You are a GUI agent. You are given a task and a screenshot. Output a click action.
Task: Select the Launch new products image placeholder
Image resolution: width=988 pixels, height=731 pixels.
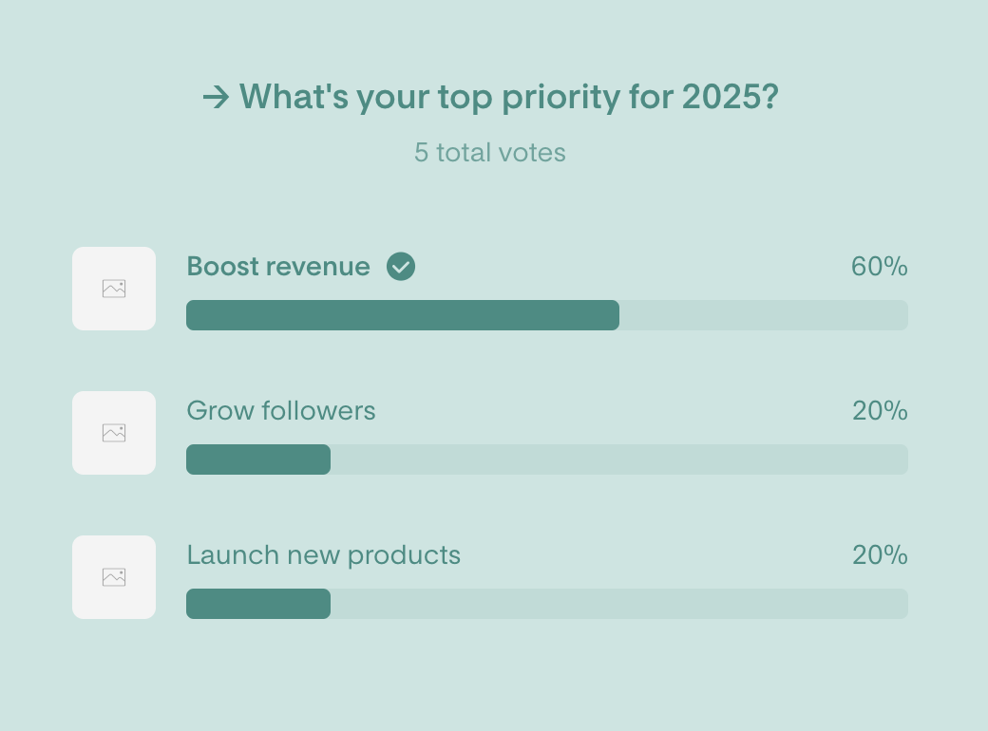click(x=114, y=577)
